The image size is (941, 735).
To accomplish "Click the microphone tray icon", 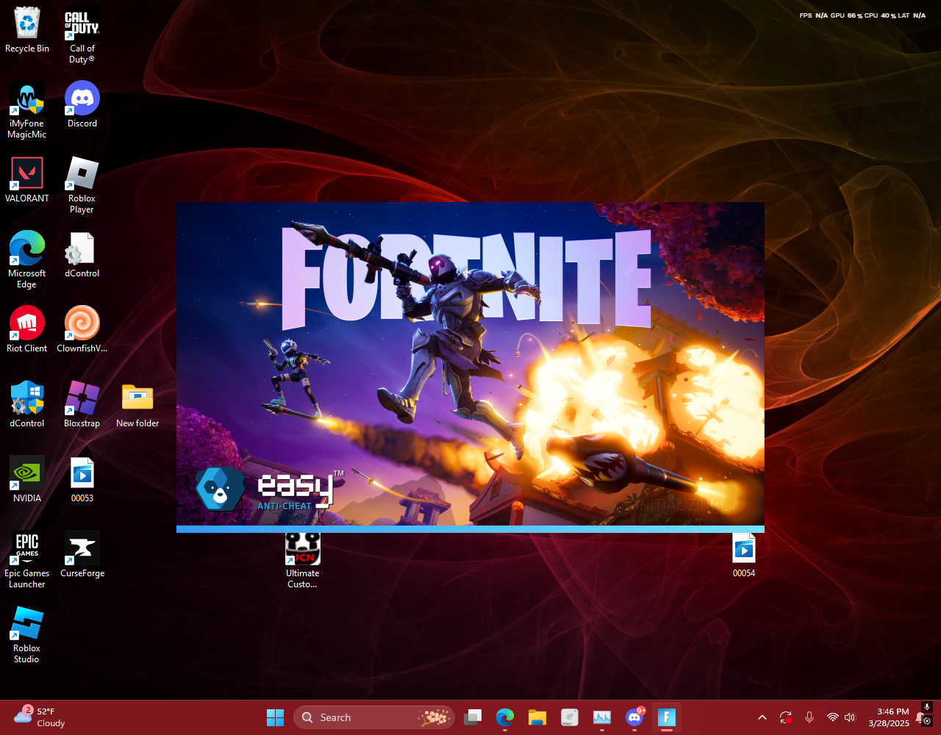I will coord(809,717).
